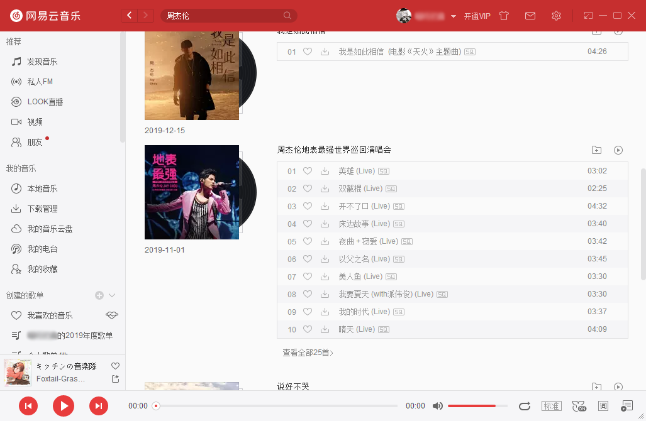The width and height of the screenshot is (646, 421).
Task: Open the playlist queue icon
Action: 627,406
